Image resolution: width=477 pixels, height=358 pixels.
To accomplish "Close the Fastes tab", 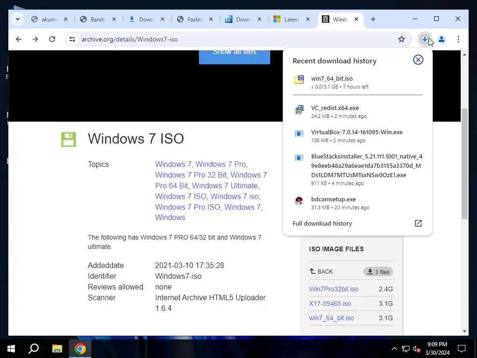I will tap(211, 19).
